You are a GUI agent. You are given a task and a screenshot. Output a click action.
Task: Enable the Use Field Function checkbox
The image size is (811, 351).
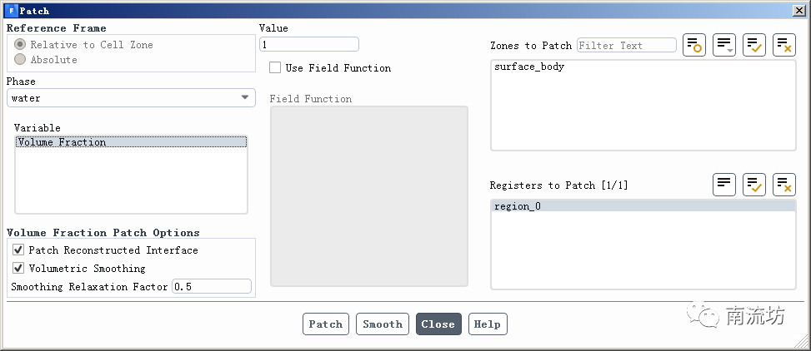click(275, 68)
